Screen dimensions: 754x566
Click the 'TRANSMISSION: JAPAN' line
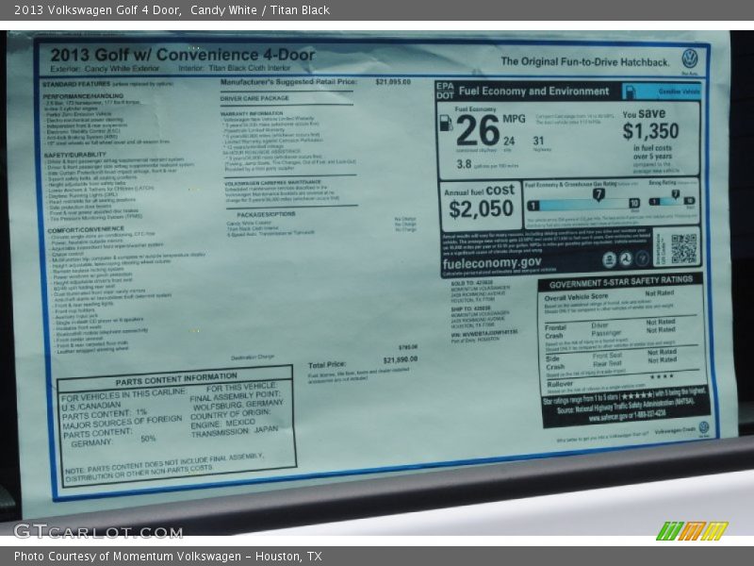pos(234,432)
